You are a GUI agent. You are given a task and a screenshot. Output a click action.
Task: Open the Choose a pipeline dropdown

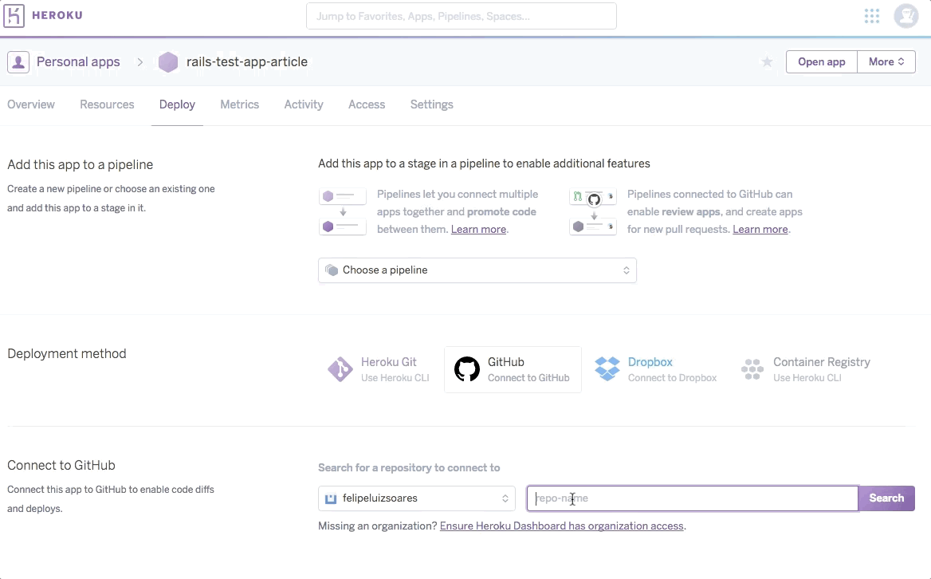477,270
